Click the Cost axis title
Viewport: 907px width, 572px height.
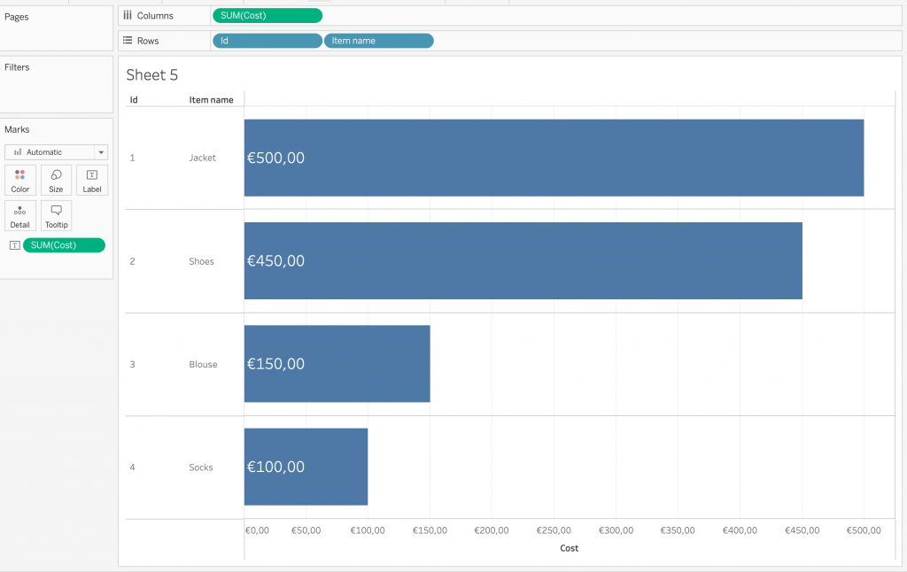[x=569, y=548]
